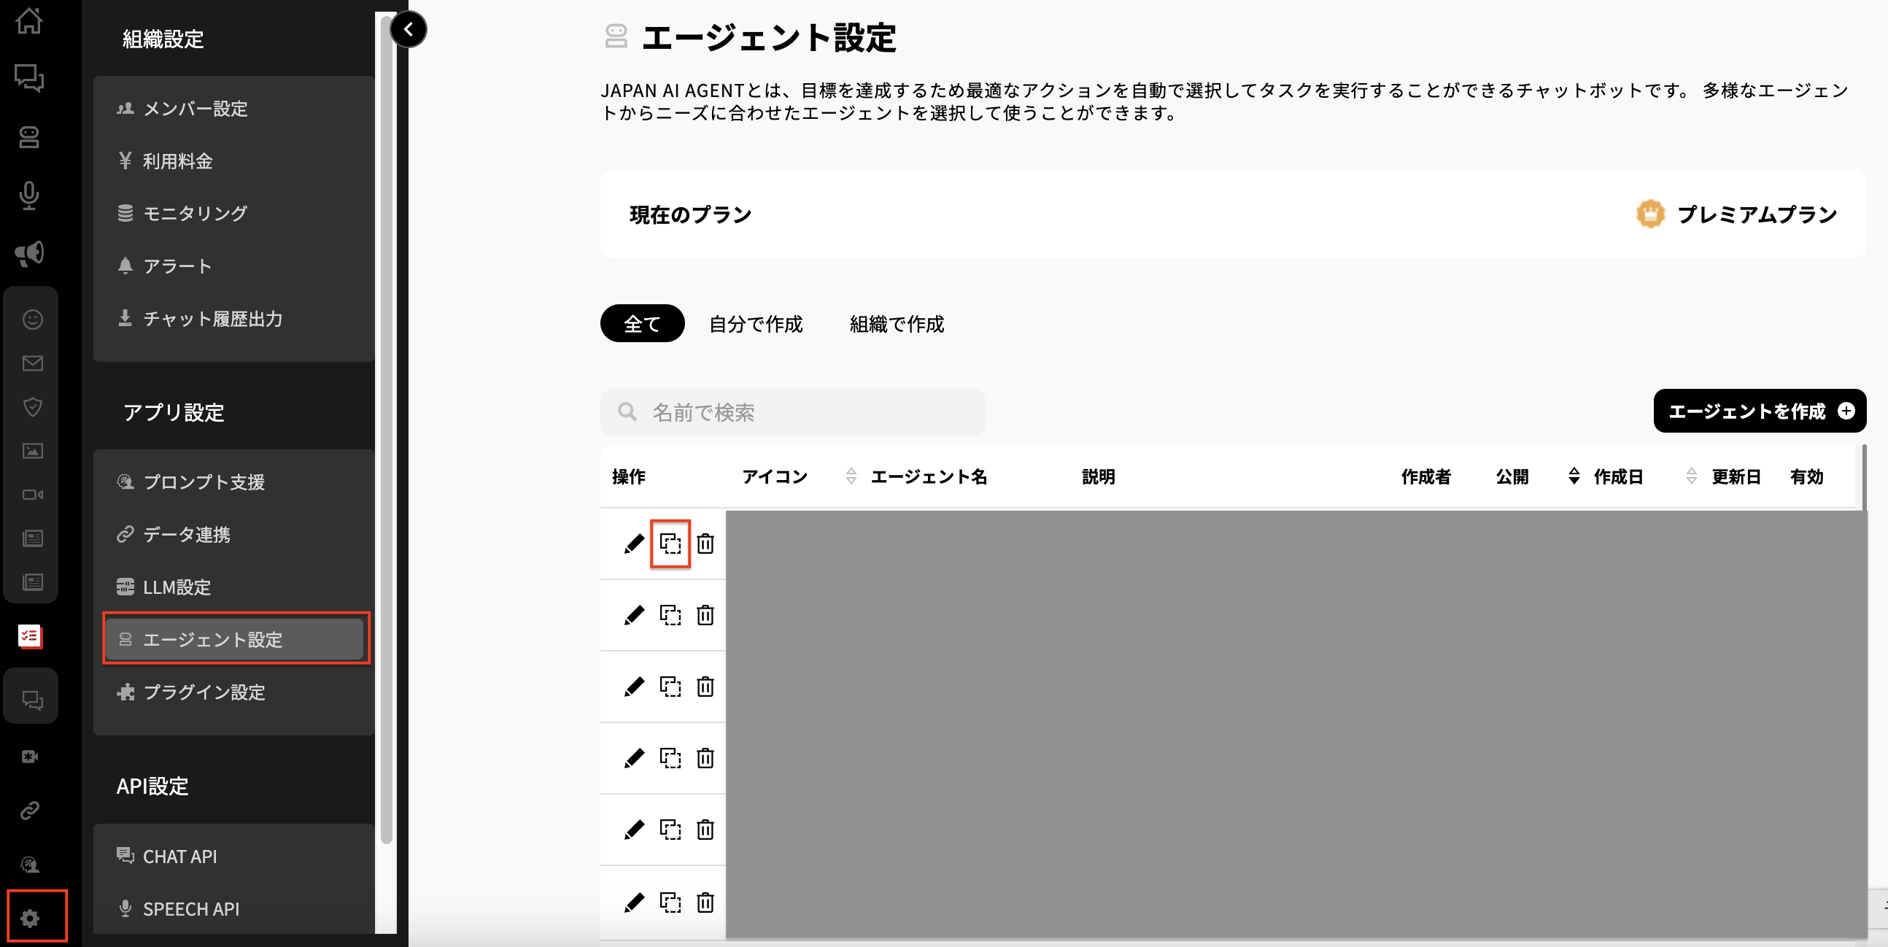1888x947 pixels.
Task: Click the 名前で検索 search field
Action: 792,412
